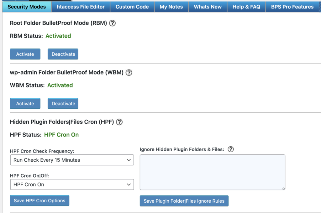This screenshot has width=321, height=213.
Task: Select the RBM Status 'Activated' text
Action: point(58,36)
